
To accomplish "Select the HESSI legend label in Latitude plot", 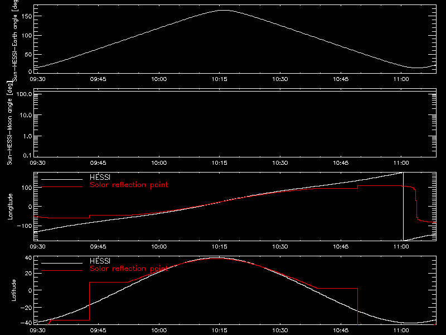I will click(x=100, y=261).
